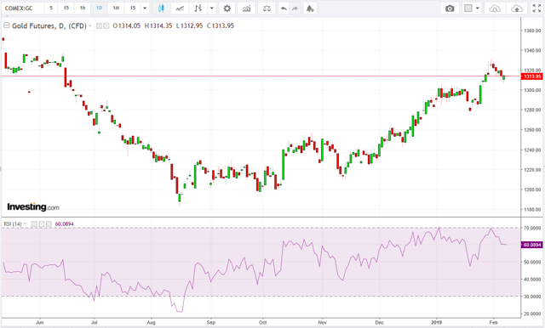Open the layout dropdown arrow
Screen dimensions: 545x328
478,8
